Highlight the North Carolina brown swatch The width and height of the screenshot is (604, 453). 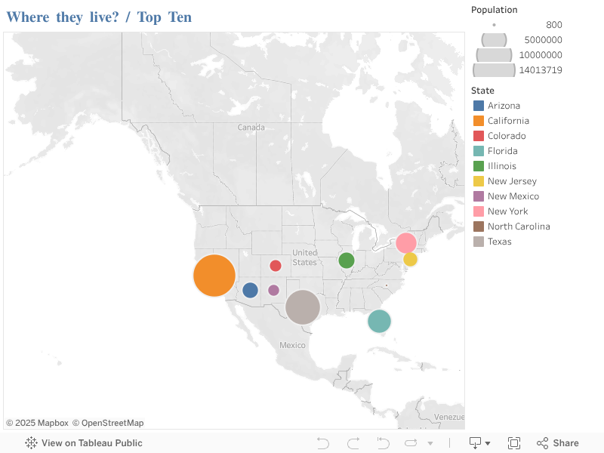(x=479, y=226)
